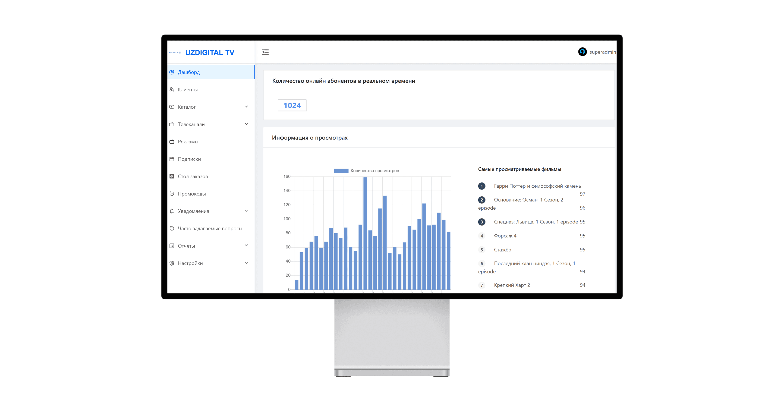Expand the Телеканалы submenu chevron
The width and height of the screenshot is (784, 397).
coord(246,124)
